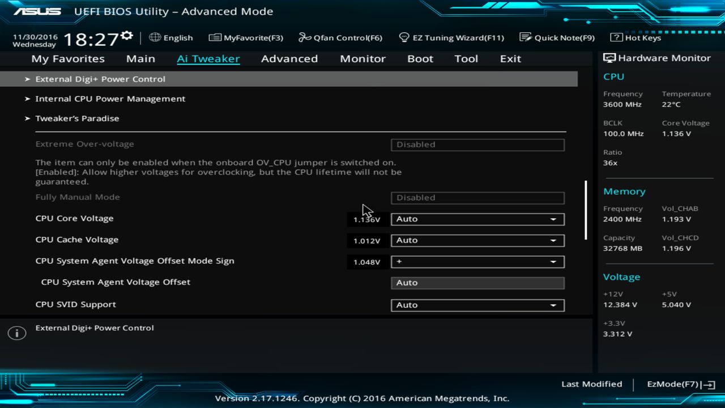Open the CPU Core Voltage dropdown

(x=477, y=219)
